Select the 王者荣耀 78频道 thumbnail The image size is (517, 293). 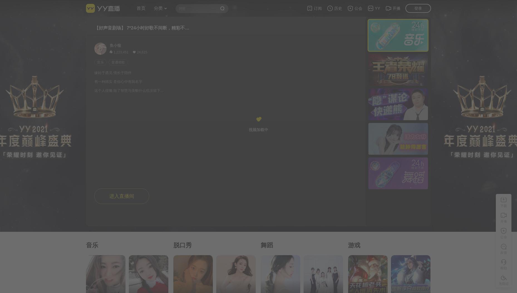click(x=398, y=70)
